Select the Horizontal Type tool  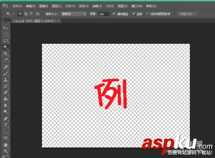tap(6, 125)
